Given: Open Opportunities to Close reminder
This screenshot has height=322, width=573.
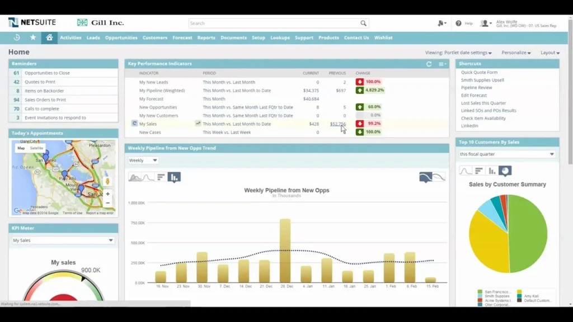Looking at the screenshot, I should (47, 73).
